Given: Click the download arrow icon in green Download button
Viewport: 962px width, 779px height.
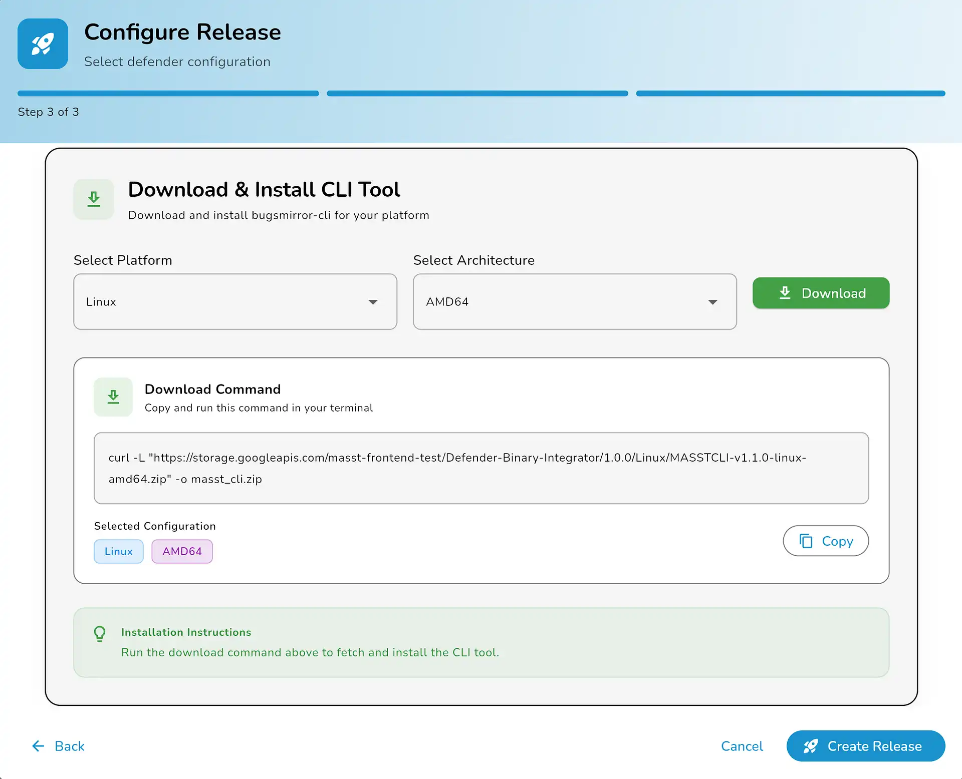Looking at the screenshot, I should 785,293.
